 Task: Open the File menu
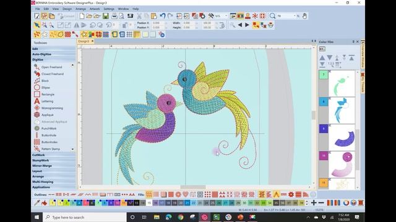[37, 9]
